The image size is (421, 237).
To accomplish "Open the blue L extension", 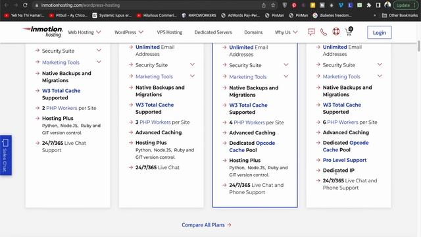I will point(350,5).
